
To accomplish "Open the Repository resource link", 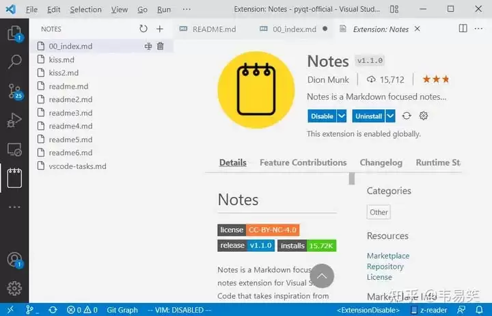I will click(x=385, y=266).
